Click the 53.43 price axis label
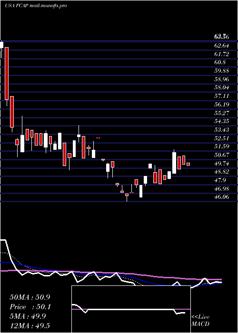The image size is (238, 333). pos(221,130)
